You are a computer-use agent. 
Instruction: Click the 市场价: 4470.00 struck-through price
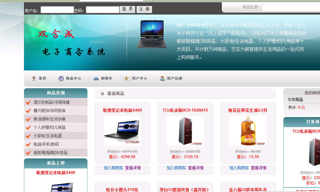pos(122,152)
